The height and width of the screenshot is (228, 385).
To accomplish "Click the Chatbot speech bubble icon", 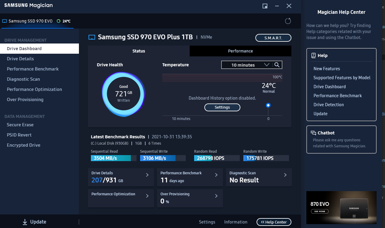I will [313, 133].
